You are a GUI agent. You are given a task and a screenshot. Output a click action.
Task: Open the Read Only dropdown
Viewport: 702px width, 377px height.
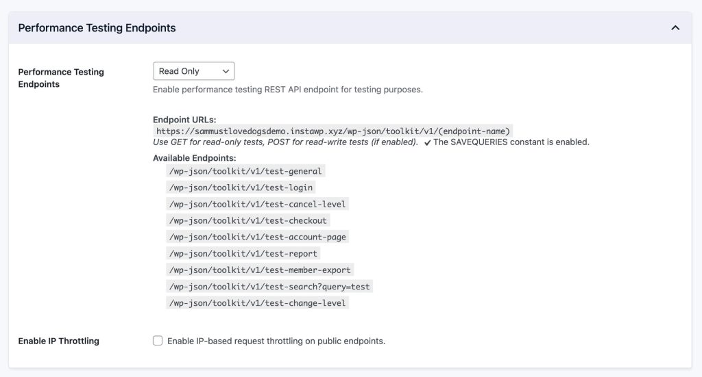tap(193, 71)
